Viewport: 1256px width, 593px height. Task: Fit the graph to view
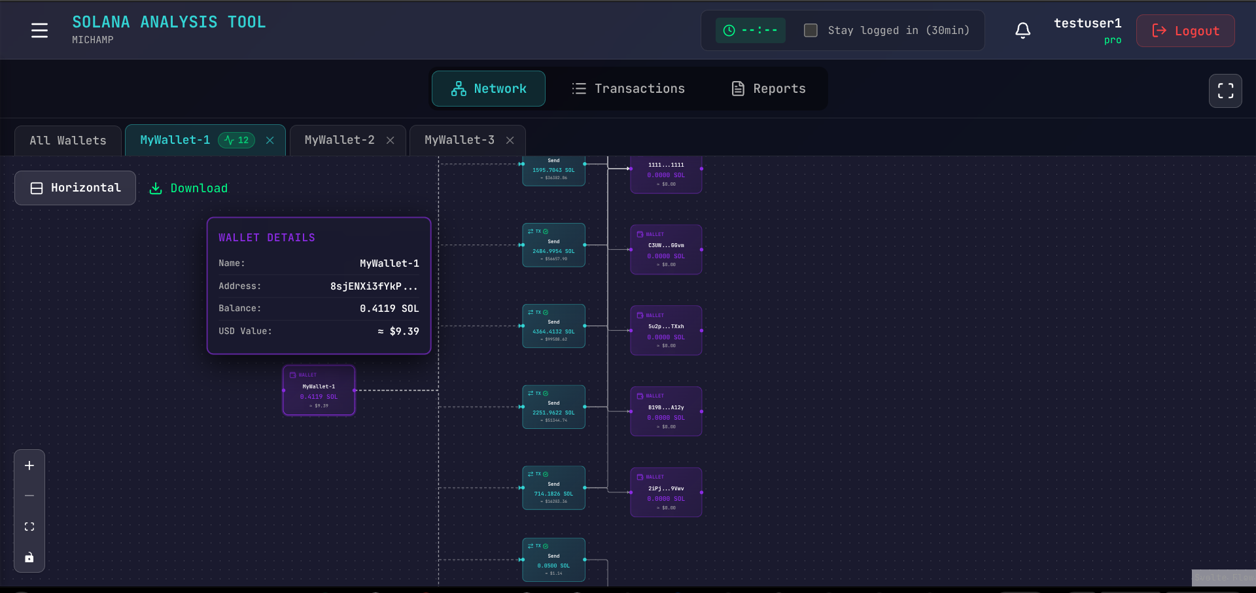coord(29,526)
